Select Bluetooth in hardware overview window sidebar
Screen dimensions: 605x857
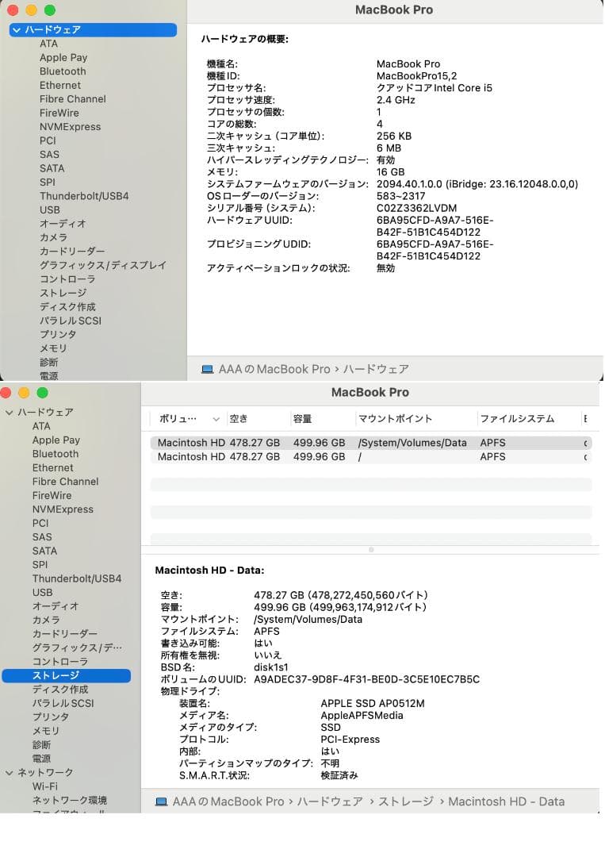pos(63,71)
